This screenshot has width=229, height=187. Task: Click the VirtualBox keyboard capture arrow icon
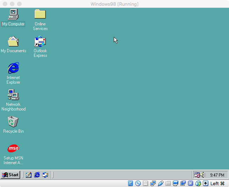pos(205,183)
